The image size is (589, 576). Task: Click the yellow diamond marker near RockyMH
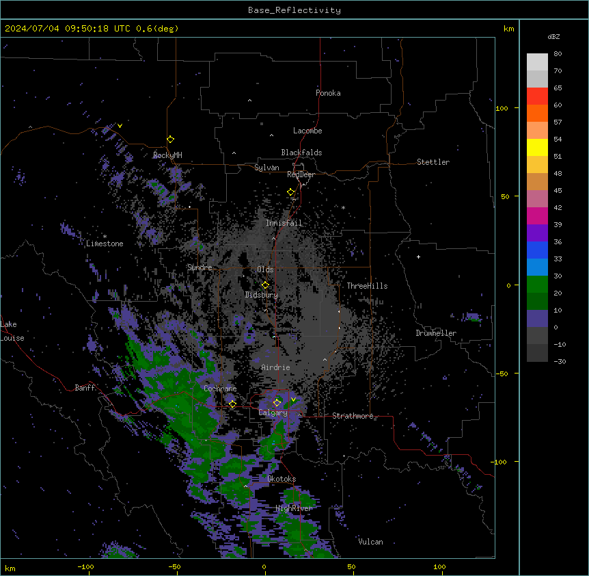click(x=171, y=140)
